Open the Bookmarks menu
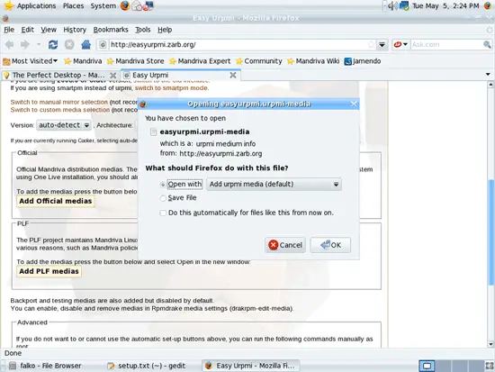 (111, 30)
